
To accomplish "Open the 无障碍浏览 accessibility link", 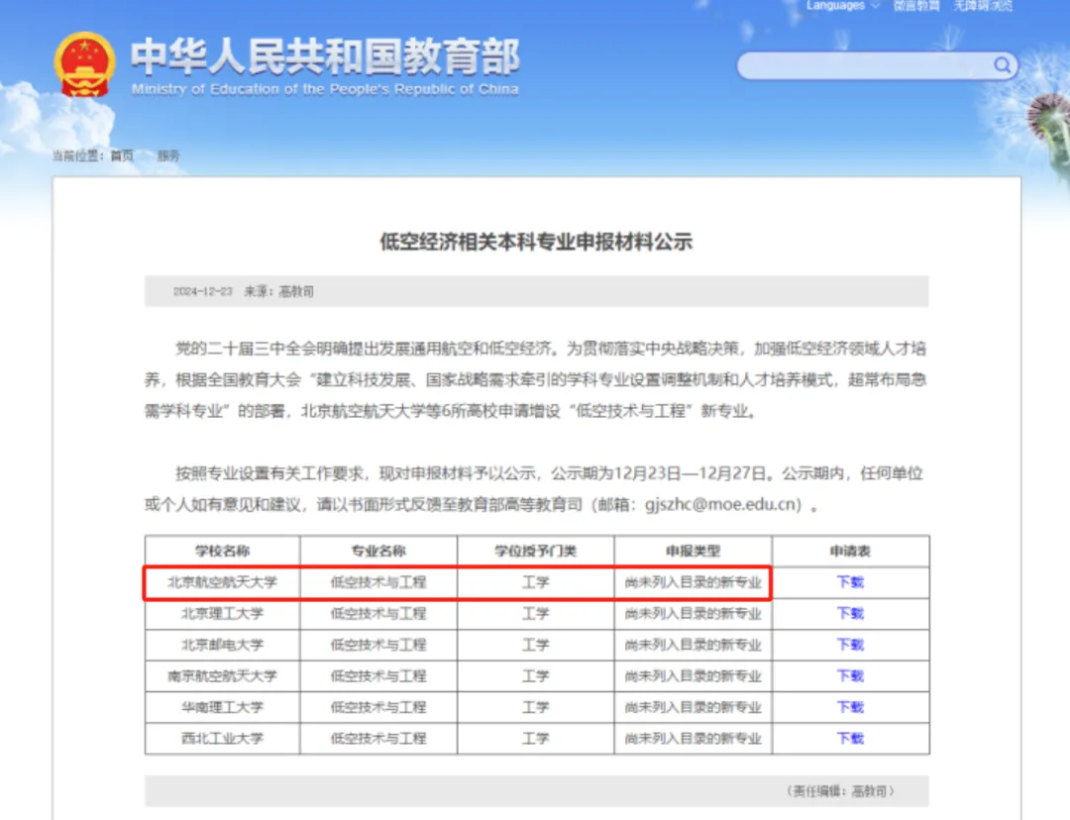I will point(984,6).
